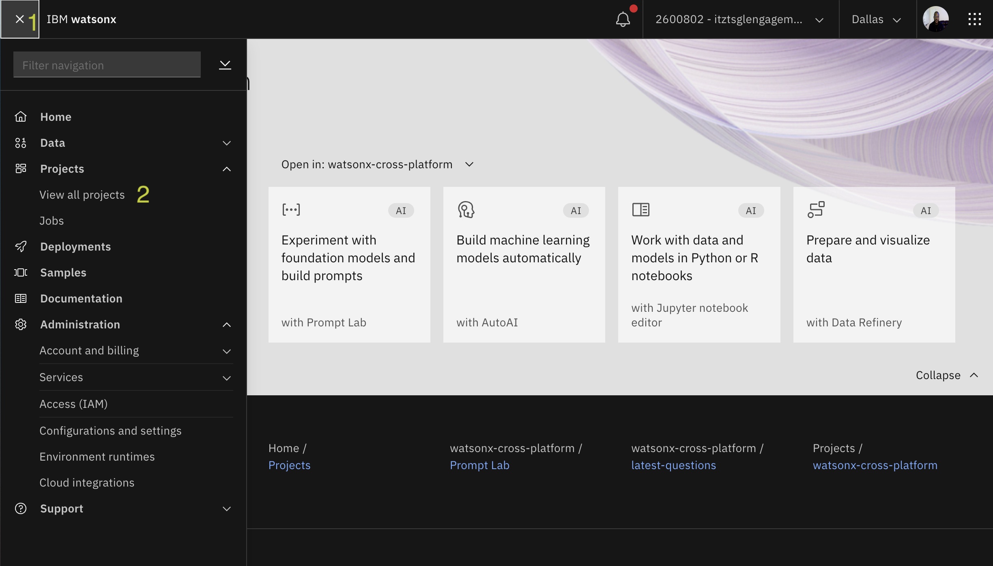Click the AI tag on Data Refinery card
Image resolution: width=993 pixels, height=566 pixels.
click(x=926, y=210)
